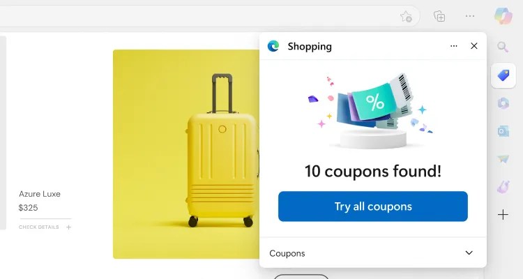The image size is (523, 279).
Task: Open the purple Designer icon in the sidebar
Action: click(x=503, y=187)
